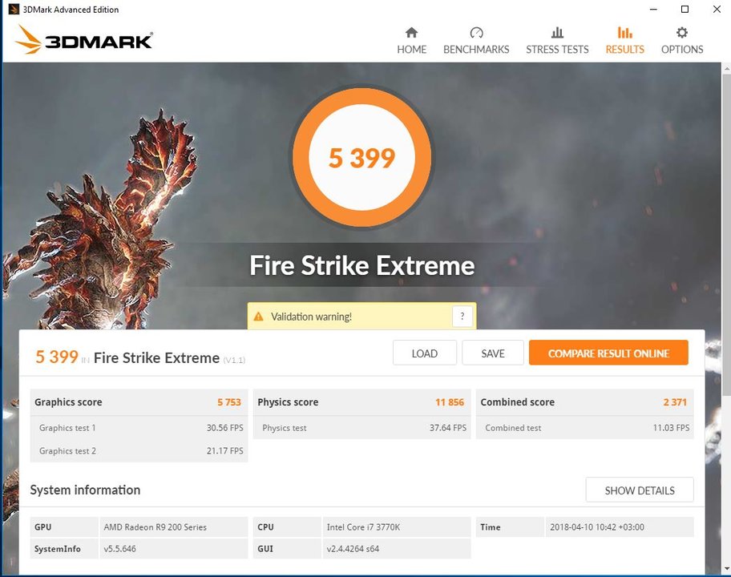The height and width of the screenshot is (577, 731).
Task: Click the Results orange bars icon
Action: pos(624,33)
